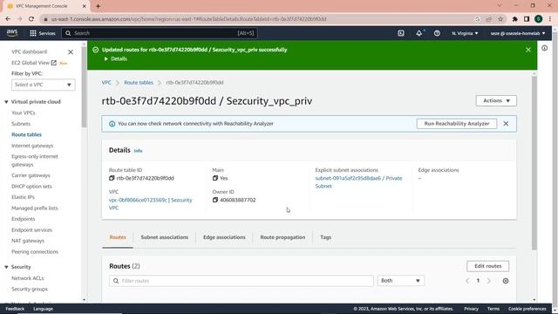
Task: Open Internet gateways in sidebar
Action: pyautogui.click(x=32, y=146)
